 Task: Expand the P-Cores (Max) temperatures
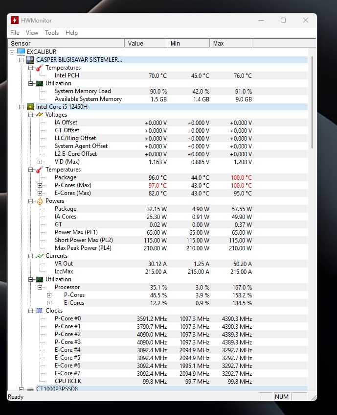(40, 185)
